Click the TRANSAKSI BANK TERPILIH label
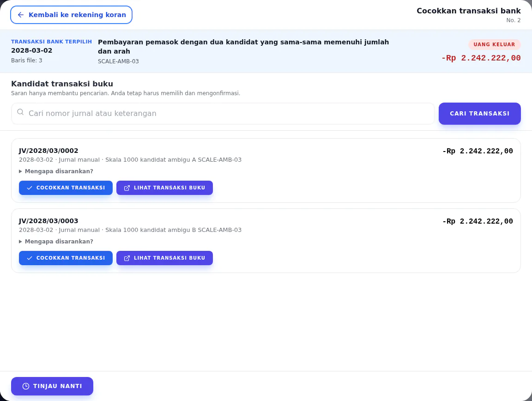This screenshot has width=532, height=401. point(52,42)
